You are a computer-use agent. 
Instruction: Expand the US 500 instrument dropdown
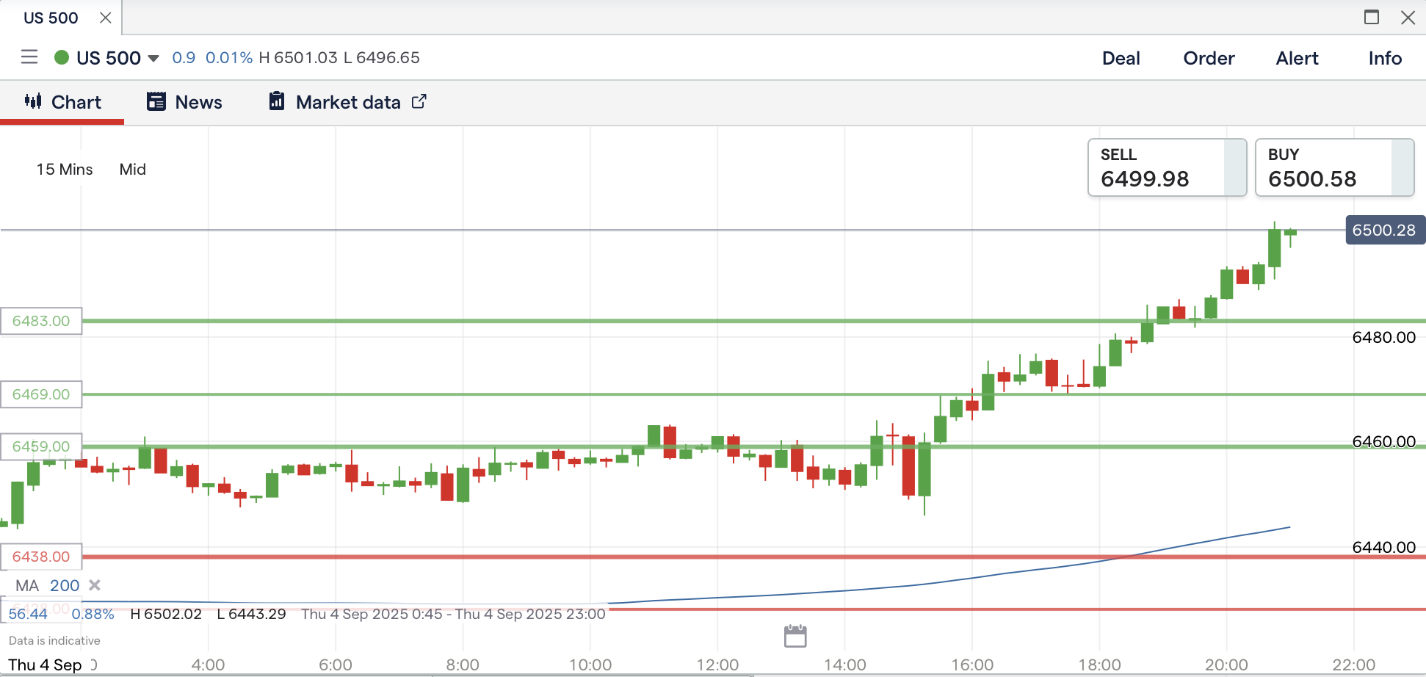(153, 58)
